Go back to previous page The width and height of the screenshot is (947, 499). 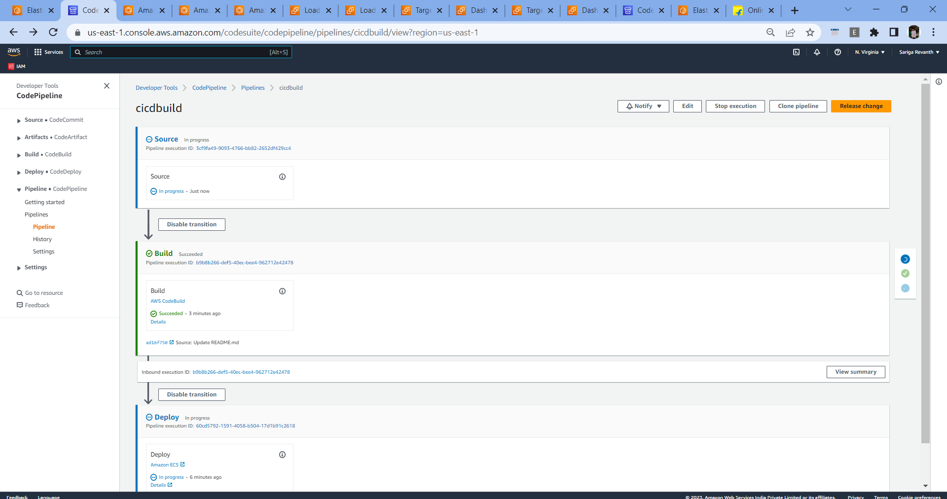point(13,33)
